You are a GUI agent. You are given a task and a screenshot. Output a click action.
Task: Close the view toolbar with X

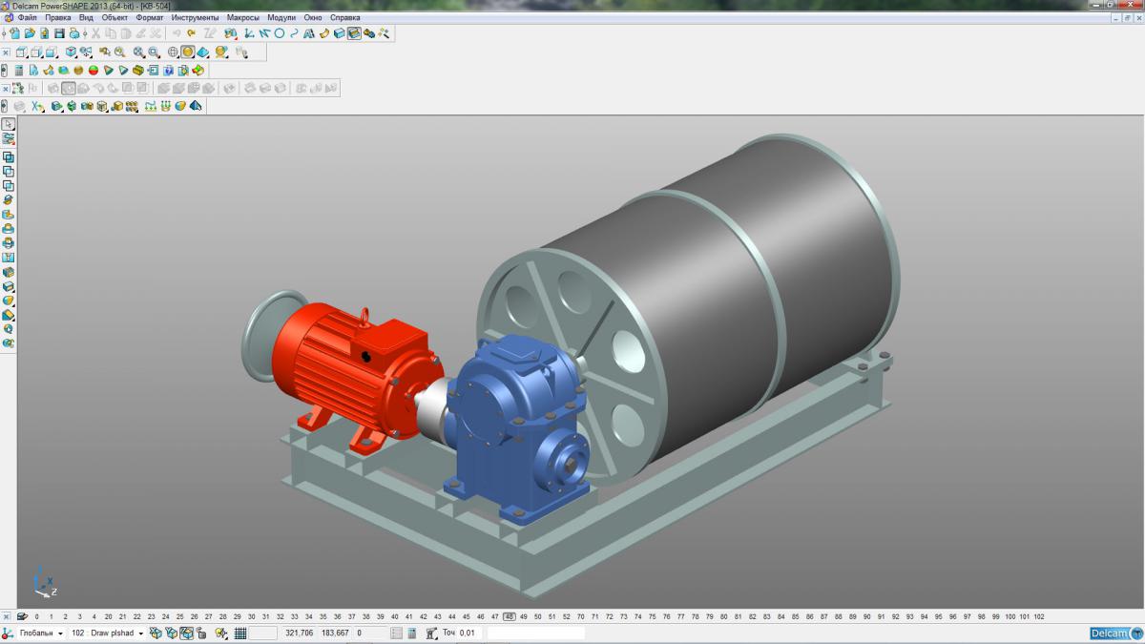point(5,52)
